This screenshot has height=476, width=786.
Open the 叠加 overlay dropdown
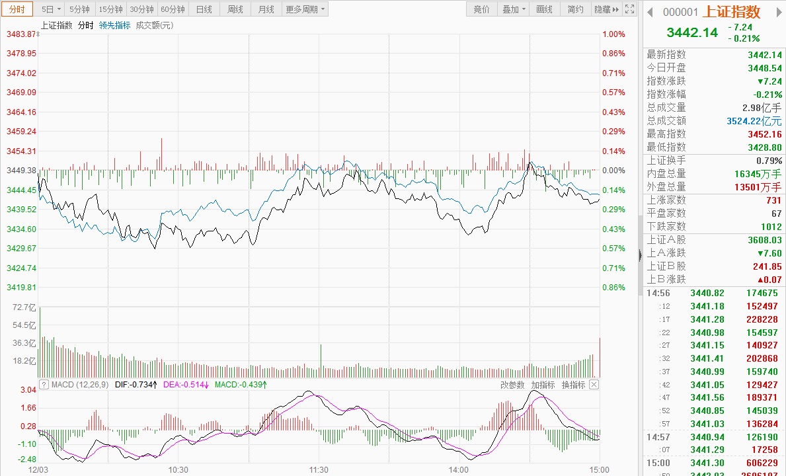(514, 9)
